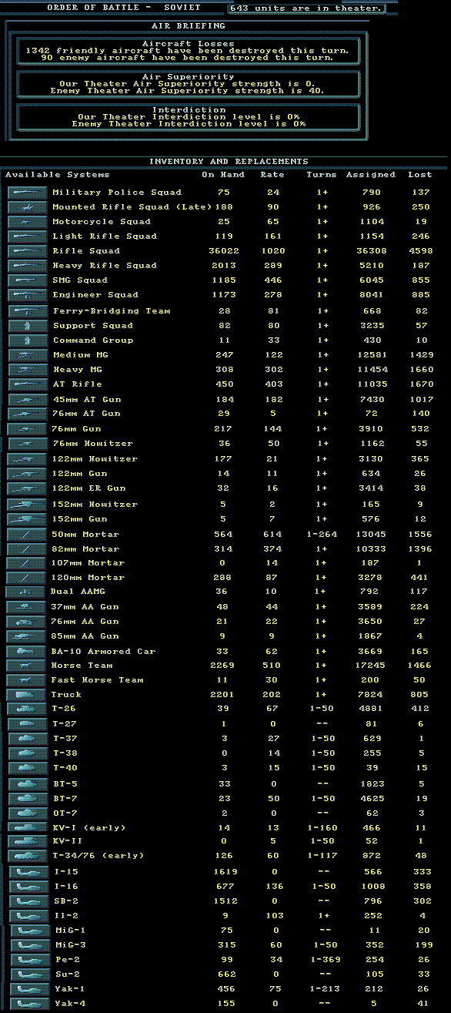The height and width of the screenshot is (1013, 451).
Task: Click the 'Light Rifle Squad' row name
Action: click(x=105, y=236)
